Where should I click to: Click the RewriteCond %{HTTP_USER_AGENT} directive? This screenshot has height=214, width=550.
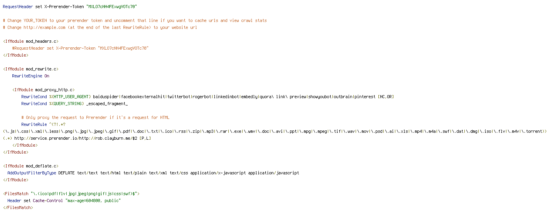[x=56, y=97]
